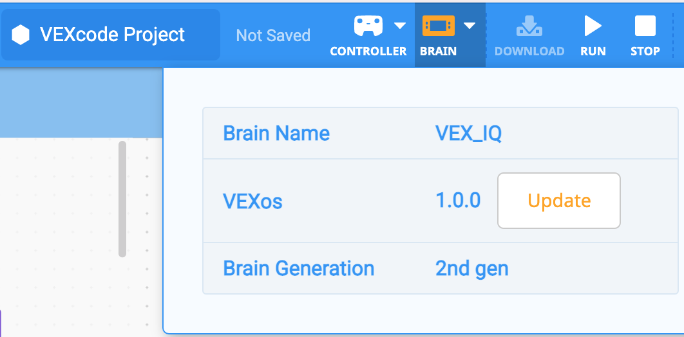Screen dimensions: 684x337
Task: Select the VEXcode Project name
Action: [x=112, y=35]
